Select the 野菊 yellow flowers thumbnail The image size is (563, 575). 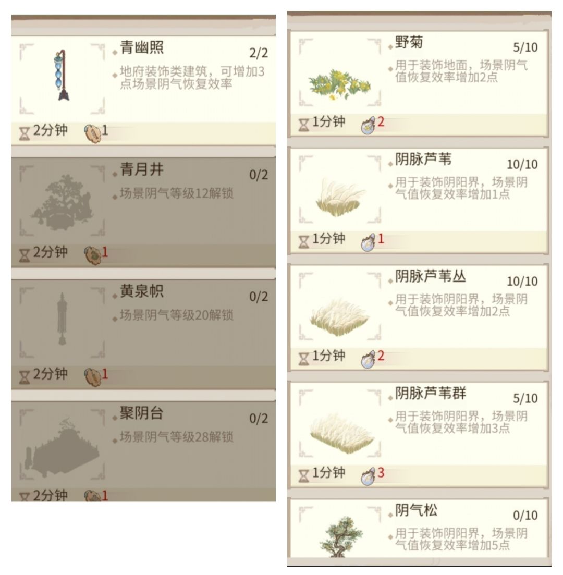[x=340, y=84]
